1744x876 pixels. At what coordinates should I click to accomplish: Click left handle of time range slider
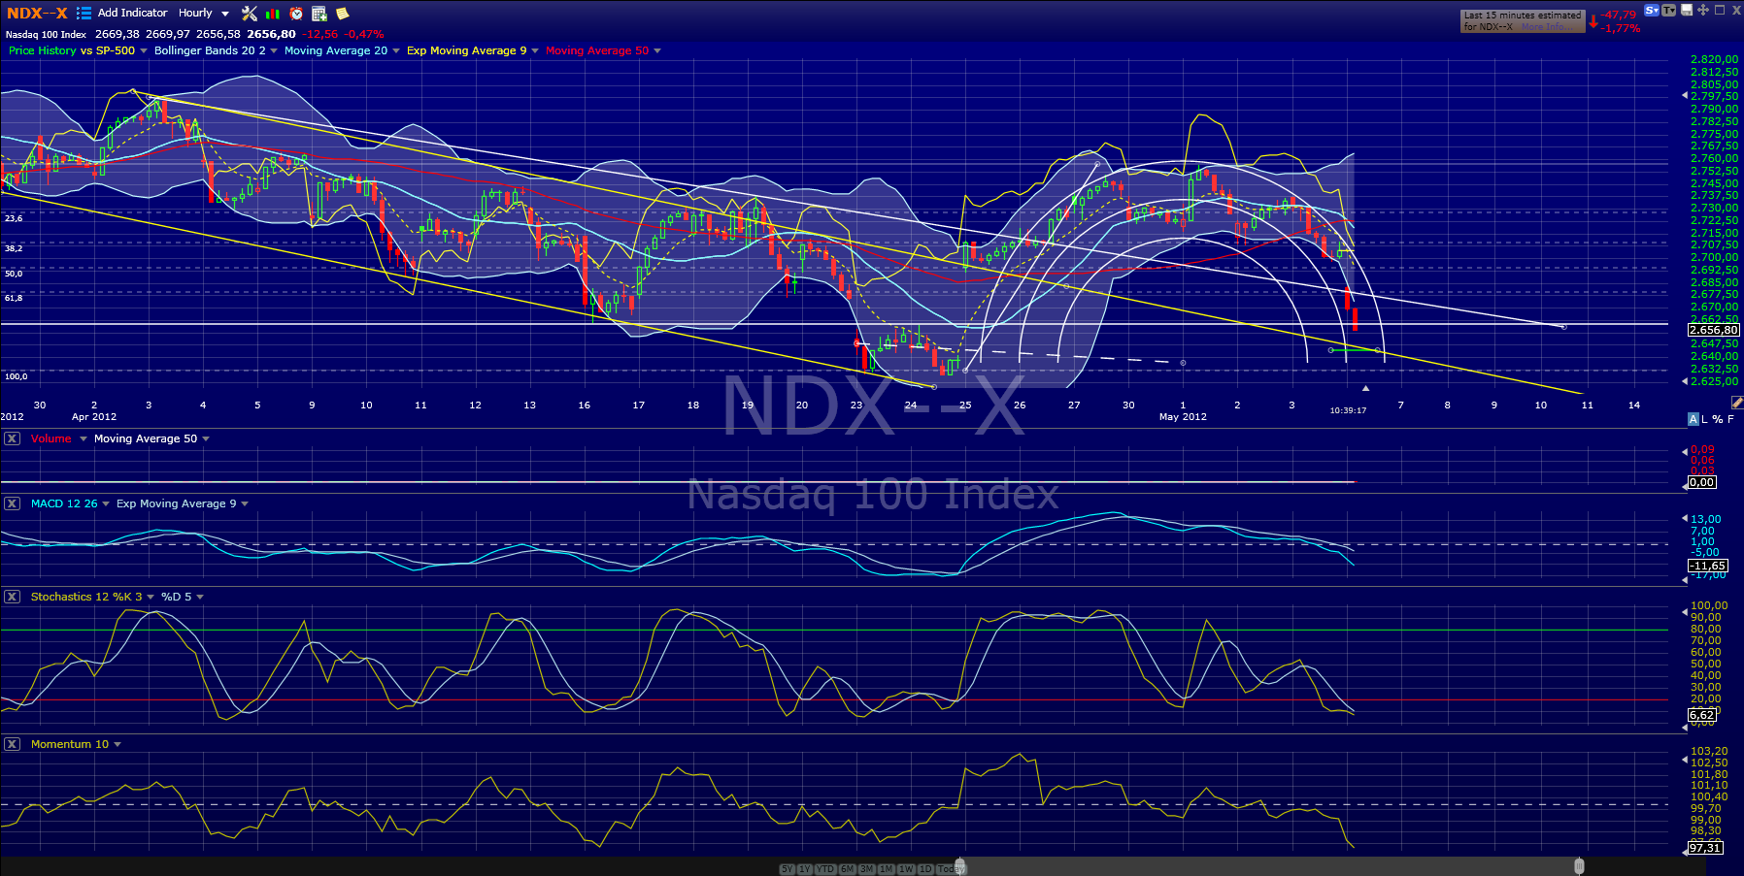(x=960, y=866)
